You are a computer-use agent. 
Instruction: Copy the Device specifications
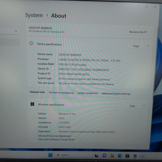[x=136, y=46]
